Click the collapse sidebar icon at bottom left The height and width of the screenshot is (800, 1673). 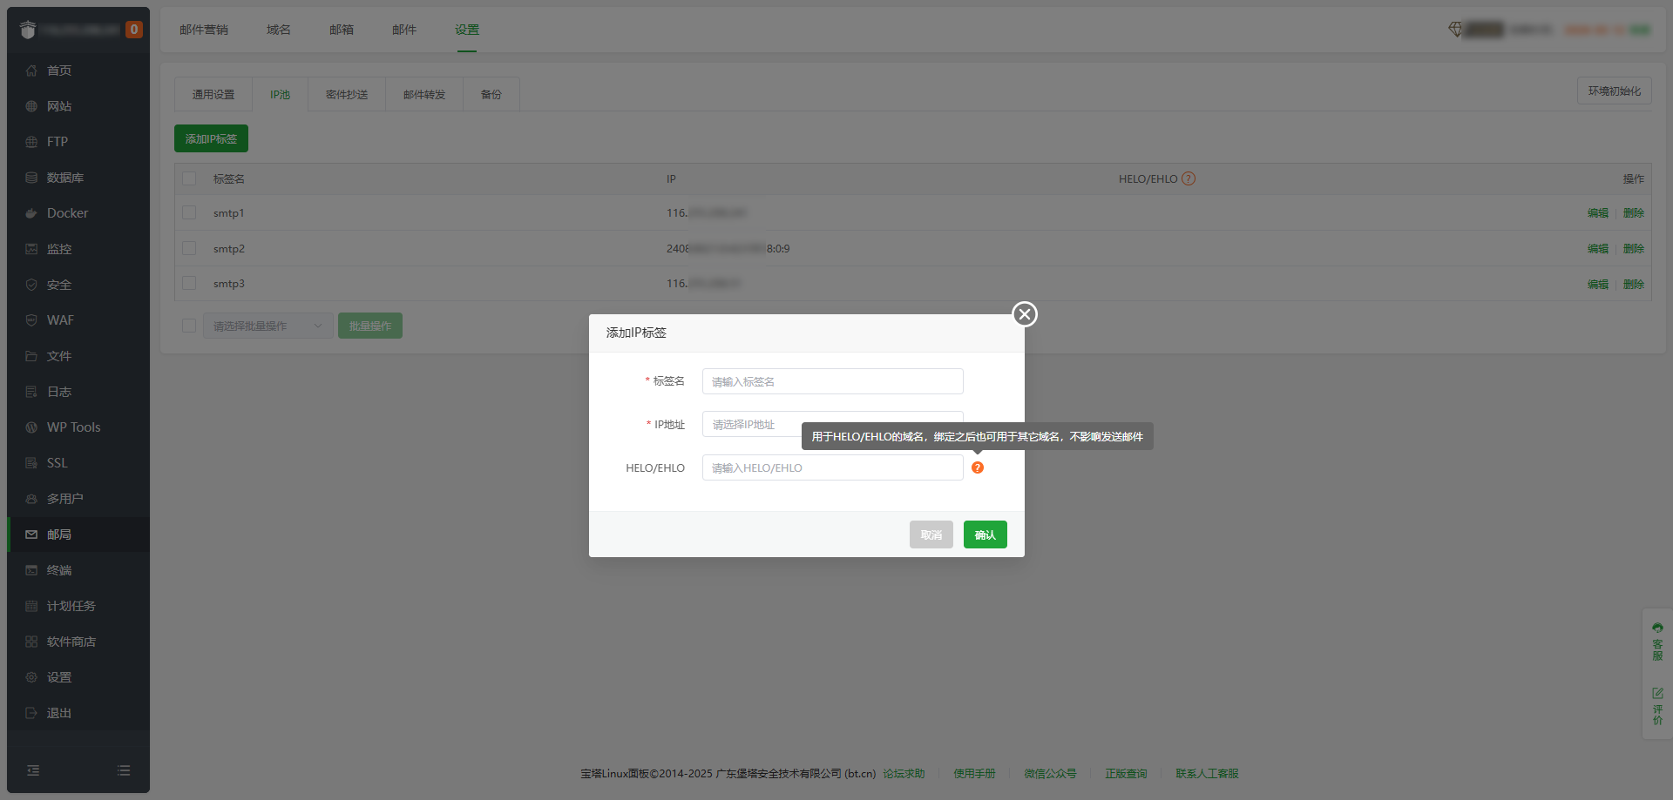(33, 770)
